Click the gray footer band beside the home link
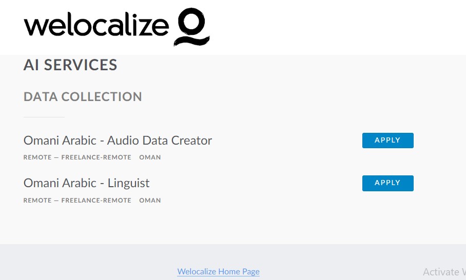466x280 pixels. 327,262
